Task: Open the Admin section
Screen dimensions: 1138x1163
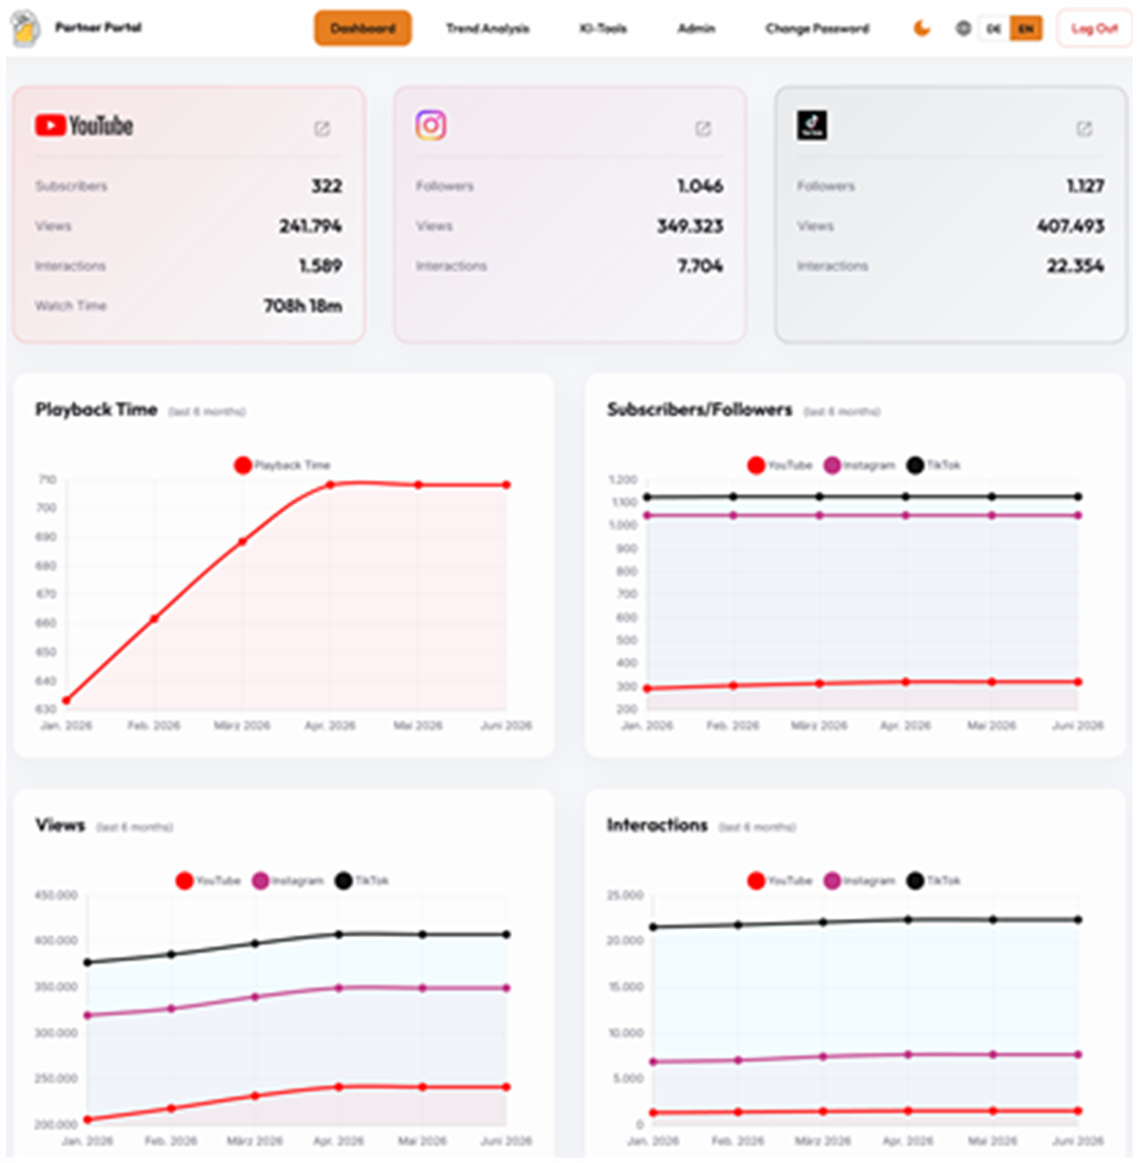Action: (x=696, y=28)
